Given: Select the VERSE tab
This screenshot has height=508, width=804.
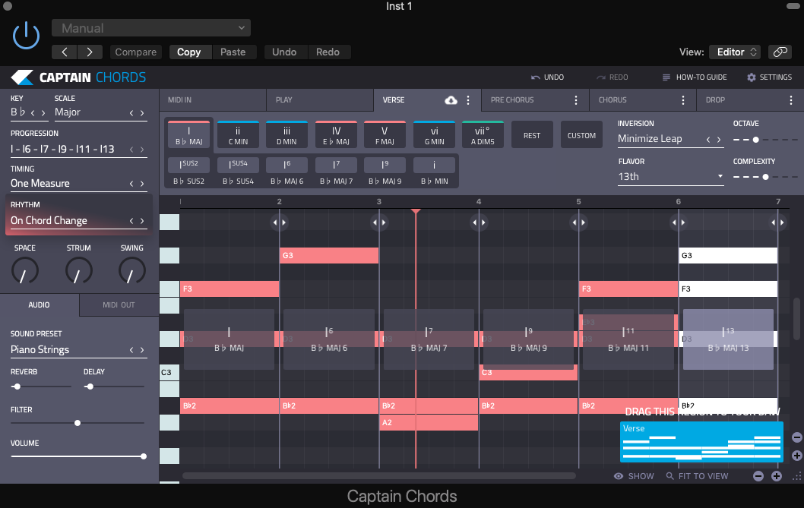Looking at the screenshot, I should click(x=394, y=100).
